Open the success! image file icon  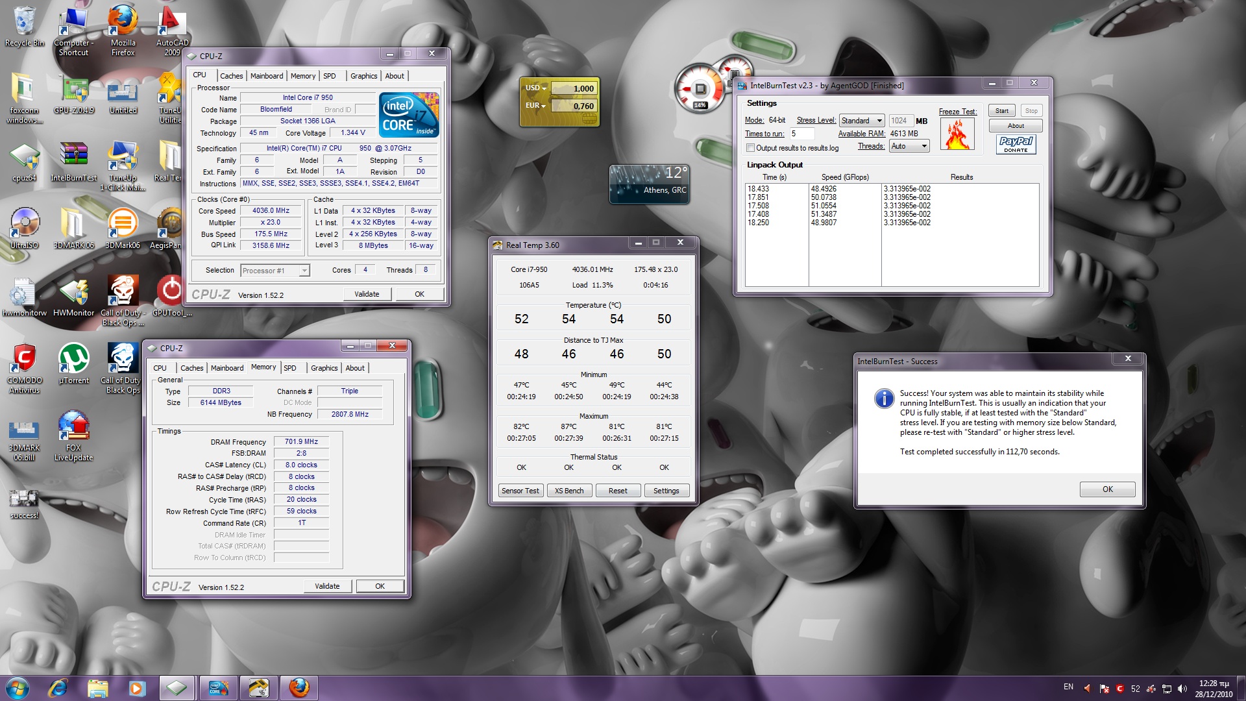tap(24, 504)
